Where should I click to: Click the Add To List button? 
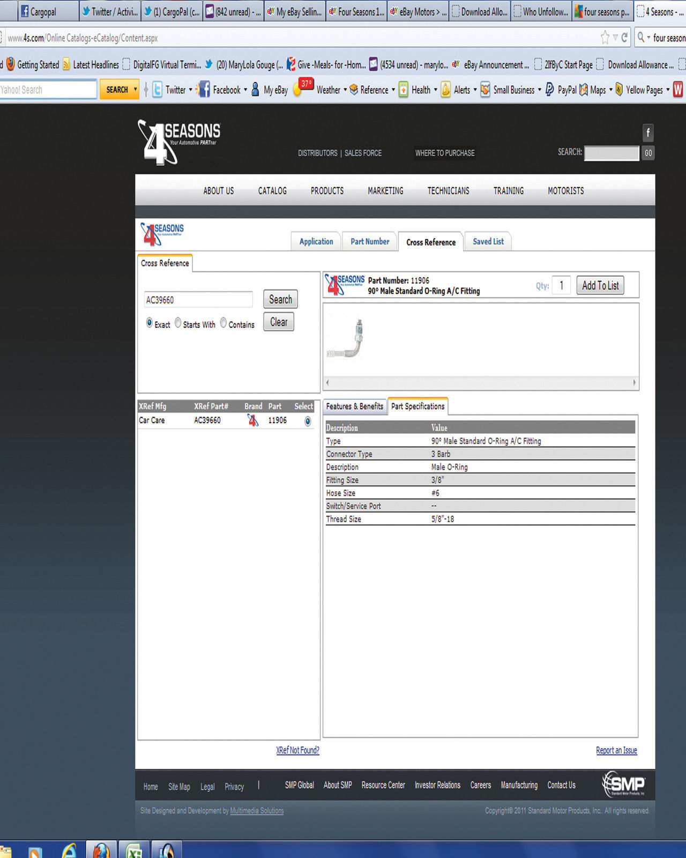600,285
